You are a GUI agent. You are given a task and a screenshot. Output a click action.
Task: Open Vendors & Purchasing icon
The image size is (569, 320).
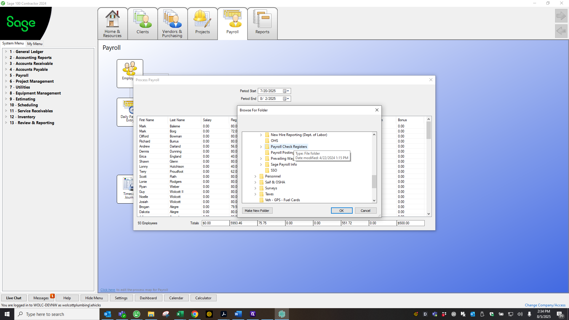click(x=172, y=24)
